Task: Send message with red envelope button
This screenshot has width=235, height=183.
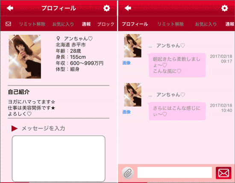Action: coord(223,173)
